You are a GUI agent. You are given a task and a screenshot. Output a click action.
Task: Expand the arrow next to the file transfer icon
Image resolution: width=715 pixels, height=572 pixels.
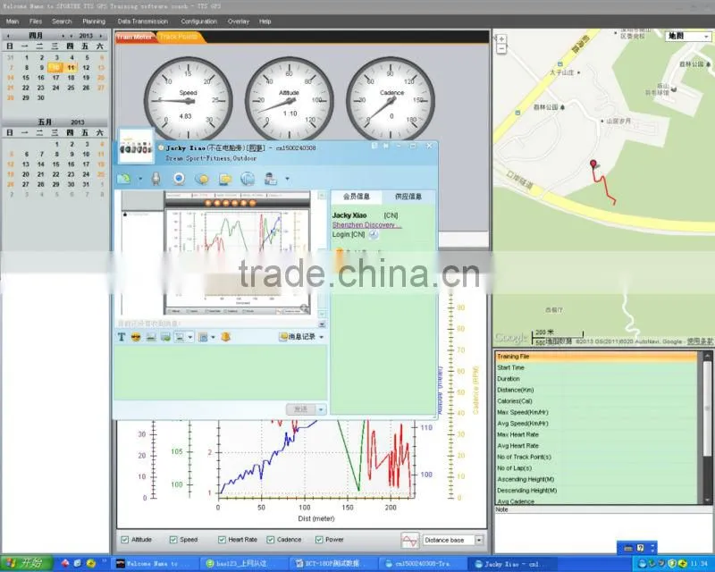click(x=140, y=179)
